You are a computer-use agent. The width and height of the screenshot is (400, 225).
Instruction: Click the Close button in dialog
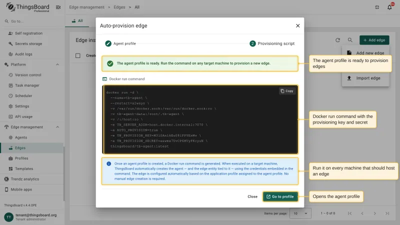tap(252, 196)
